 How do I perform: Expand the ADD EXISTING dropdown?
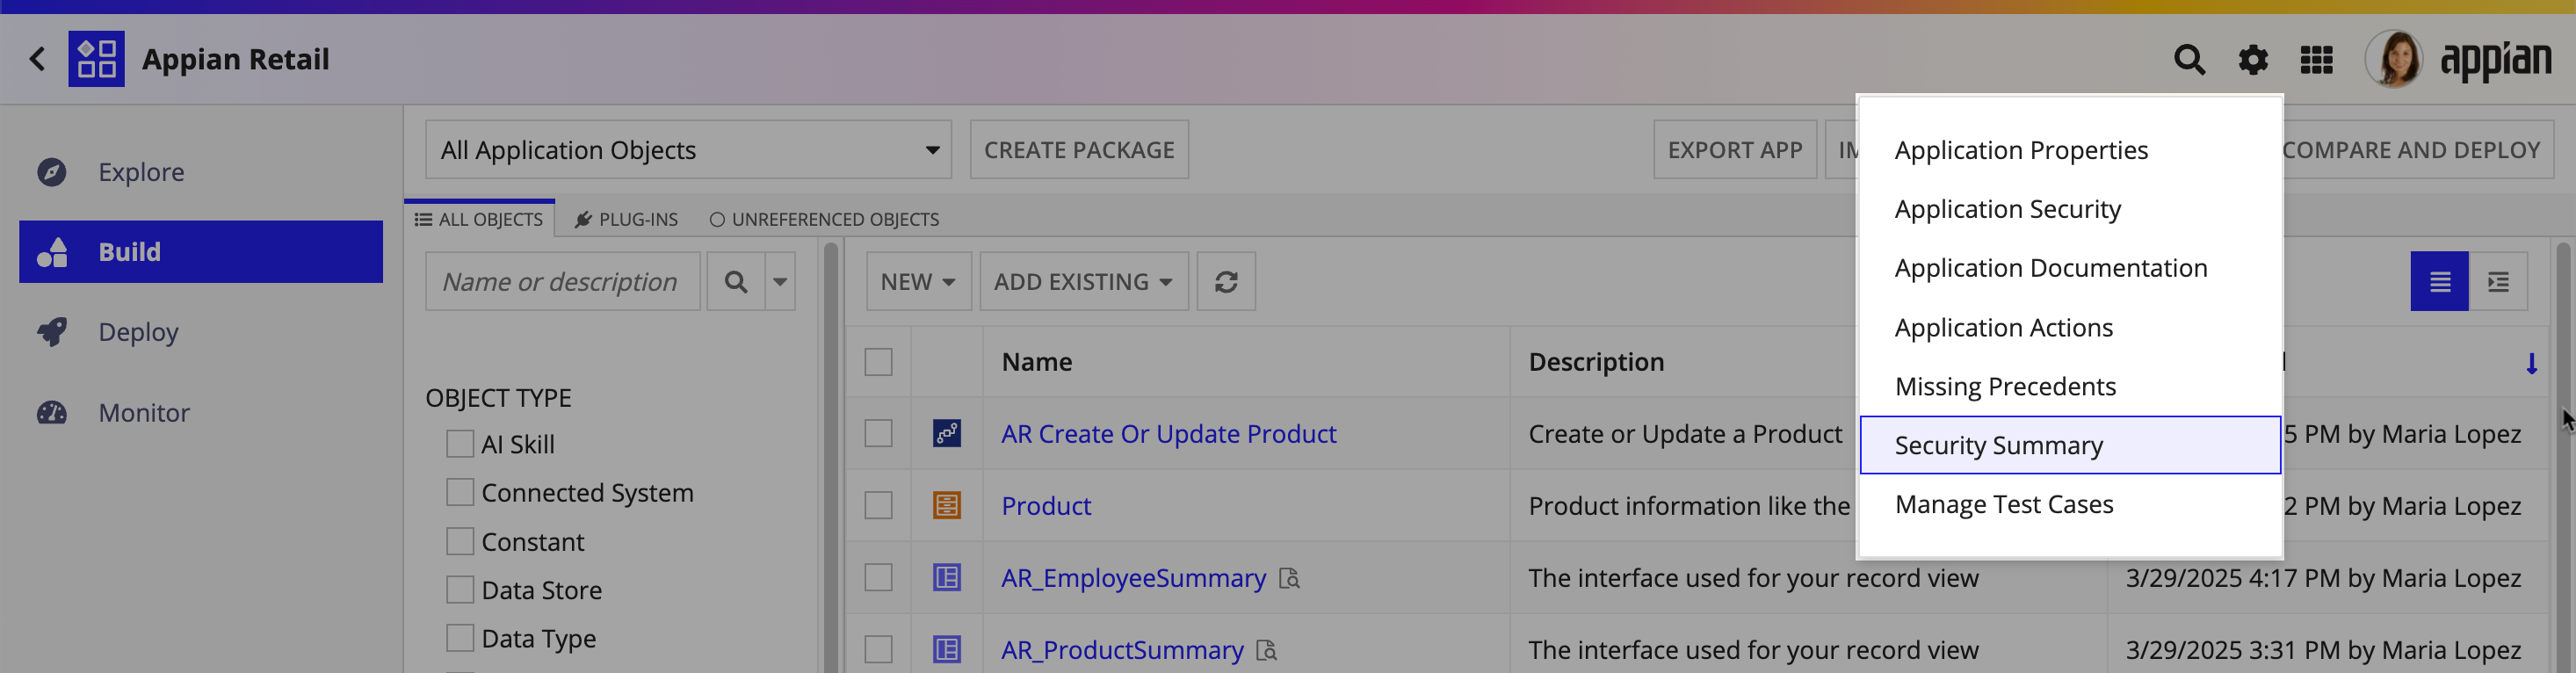click(1083, 282)
